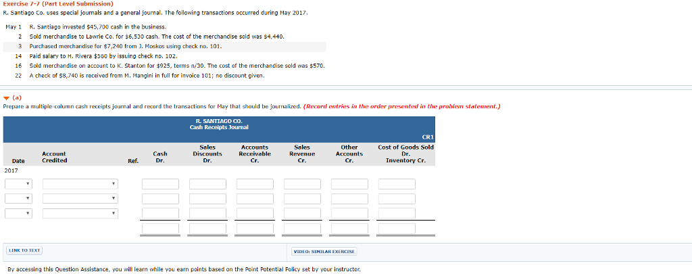Focus the first row Sales Discounts Dr. field
Screen dimensions: 692x274
point(207,184)
